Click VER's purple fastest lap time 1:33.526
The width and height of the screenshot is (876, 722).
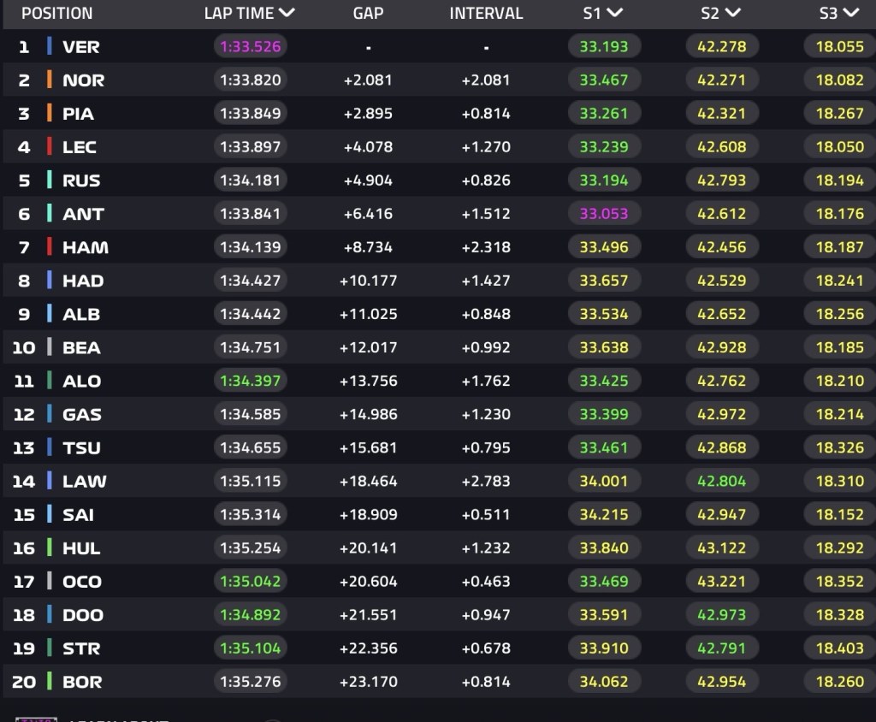(251, 46)
